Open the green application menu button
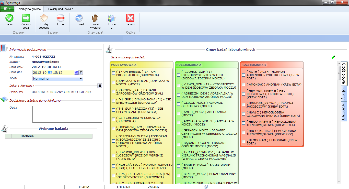This screenshot has width=349, height=189. 7,9
